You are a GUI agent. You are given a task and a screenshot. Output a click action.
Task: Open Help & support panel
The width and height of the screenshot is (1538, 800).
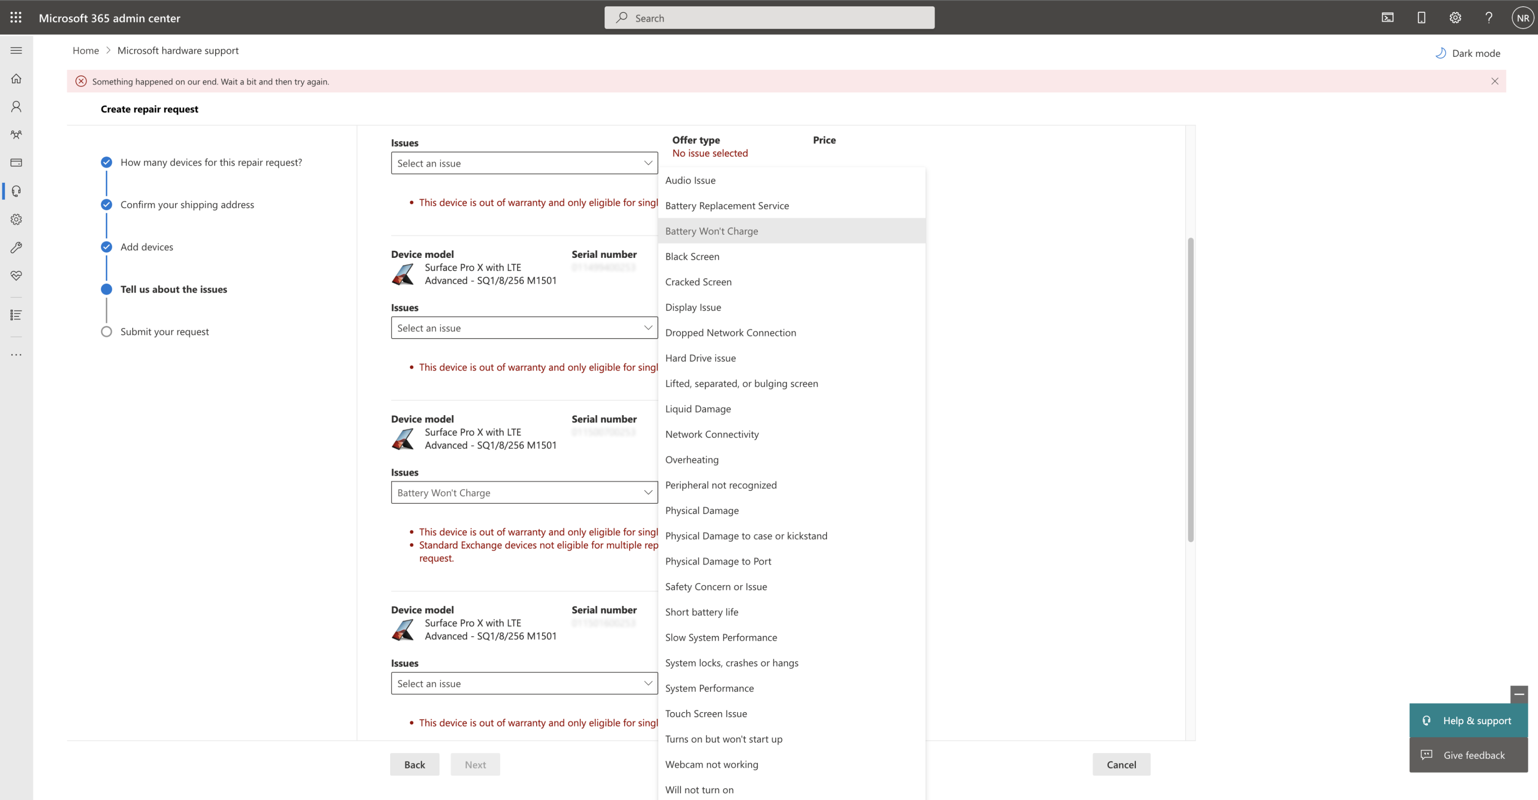1468,721
